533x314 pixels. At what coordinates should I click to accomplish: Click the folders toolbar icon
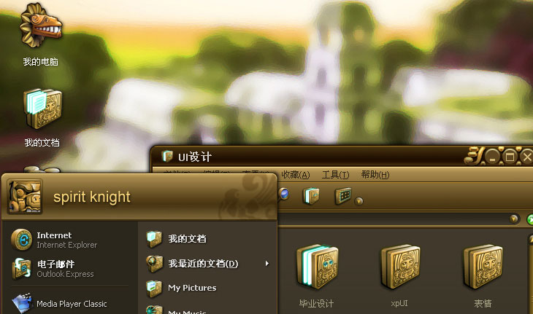[311, 196]
